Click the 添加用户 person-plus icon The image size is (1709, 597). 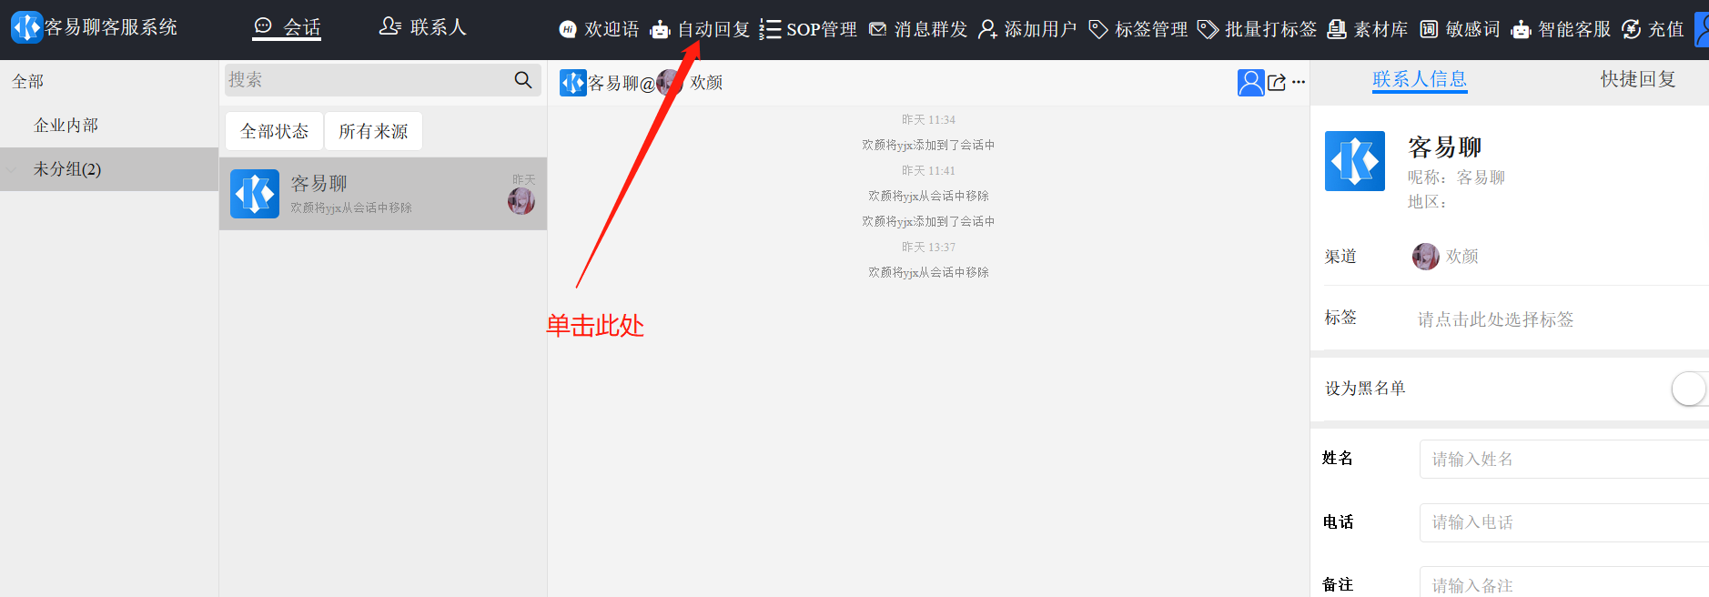click(987, 30)
